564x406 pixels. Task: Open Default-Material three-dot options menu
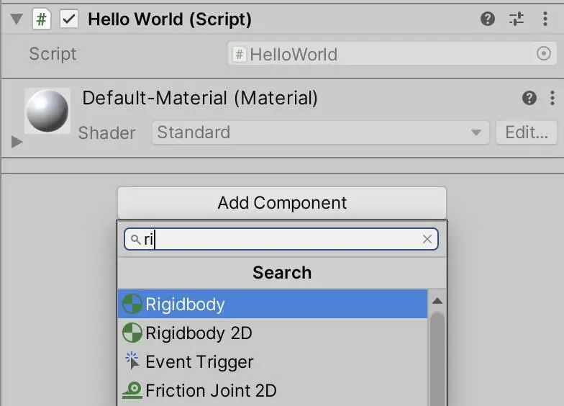[x=552, y=98]
